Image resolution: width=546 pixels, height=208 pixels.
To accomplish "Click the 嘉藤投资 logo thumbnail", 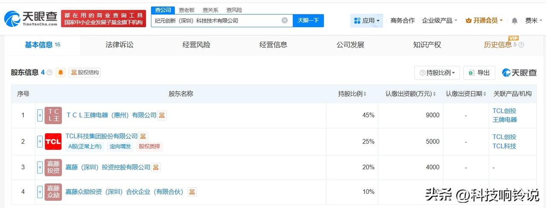I will click(53, 167).
